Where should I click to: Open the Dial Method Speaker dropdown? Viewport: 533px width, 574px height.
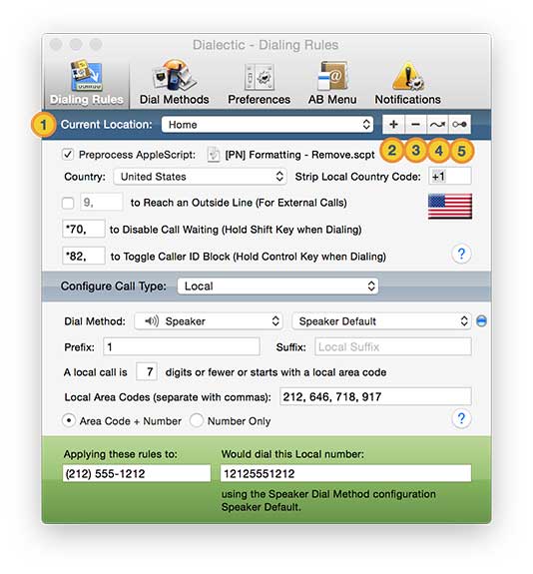[208, 321]
